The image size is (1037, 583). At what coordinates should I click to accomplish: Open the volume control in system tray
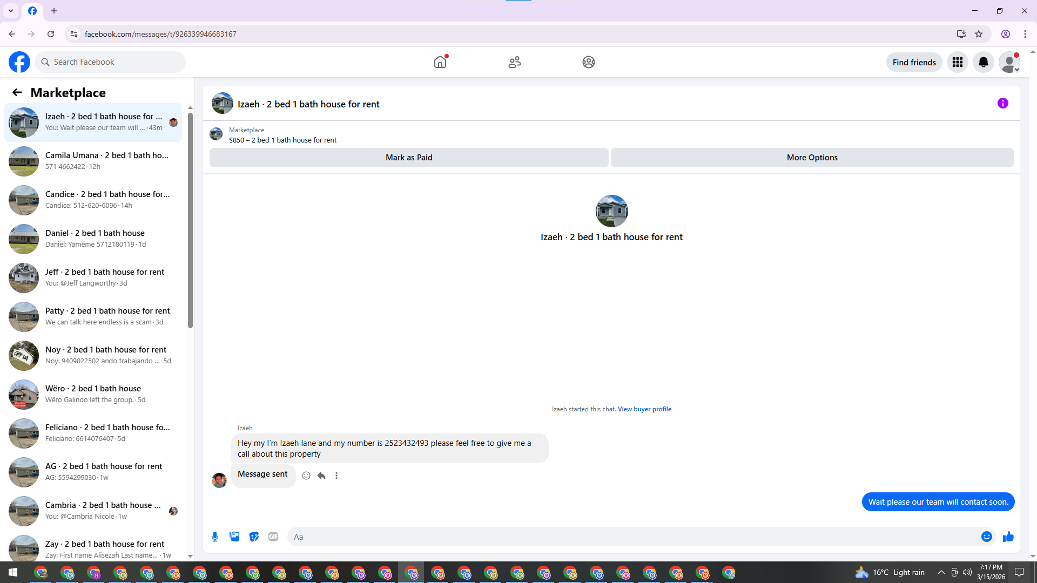click(x=967, y=572)
